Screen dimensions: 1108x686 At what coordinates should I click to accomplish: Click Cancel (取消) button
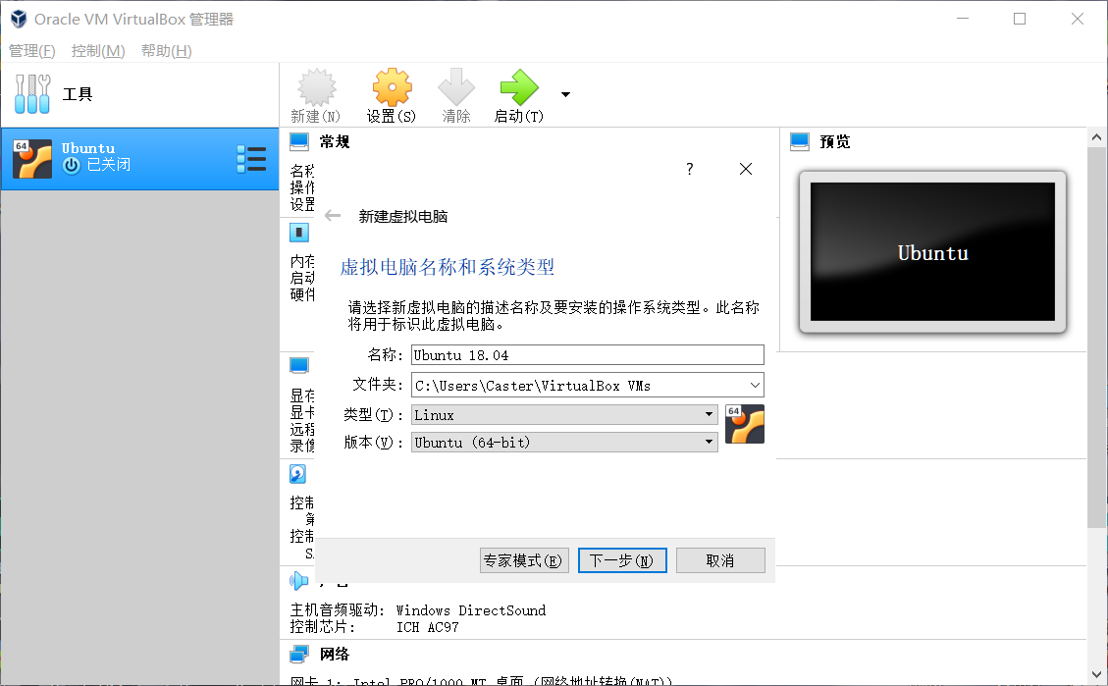click(720, 560)
